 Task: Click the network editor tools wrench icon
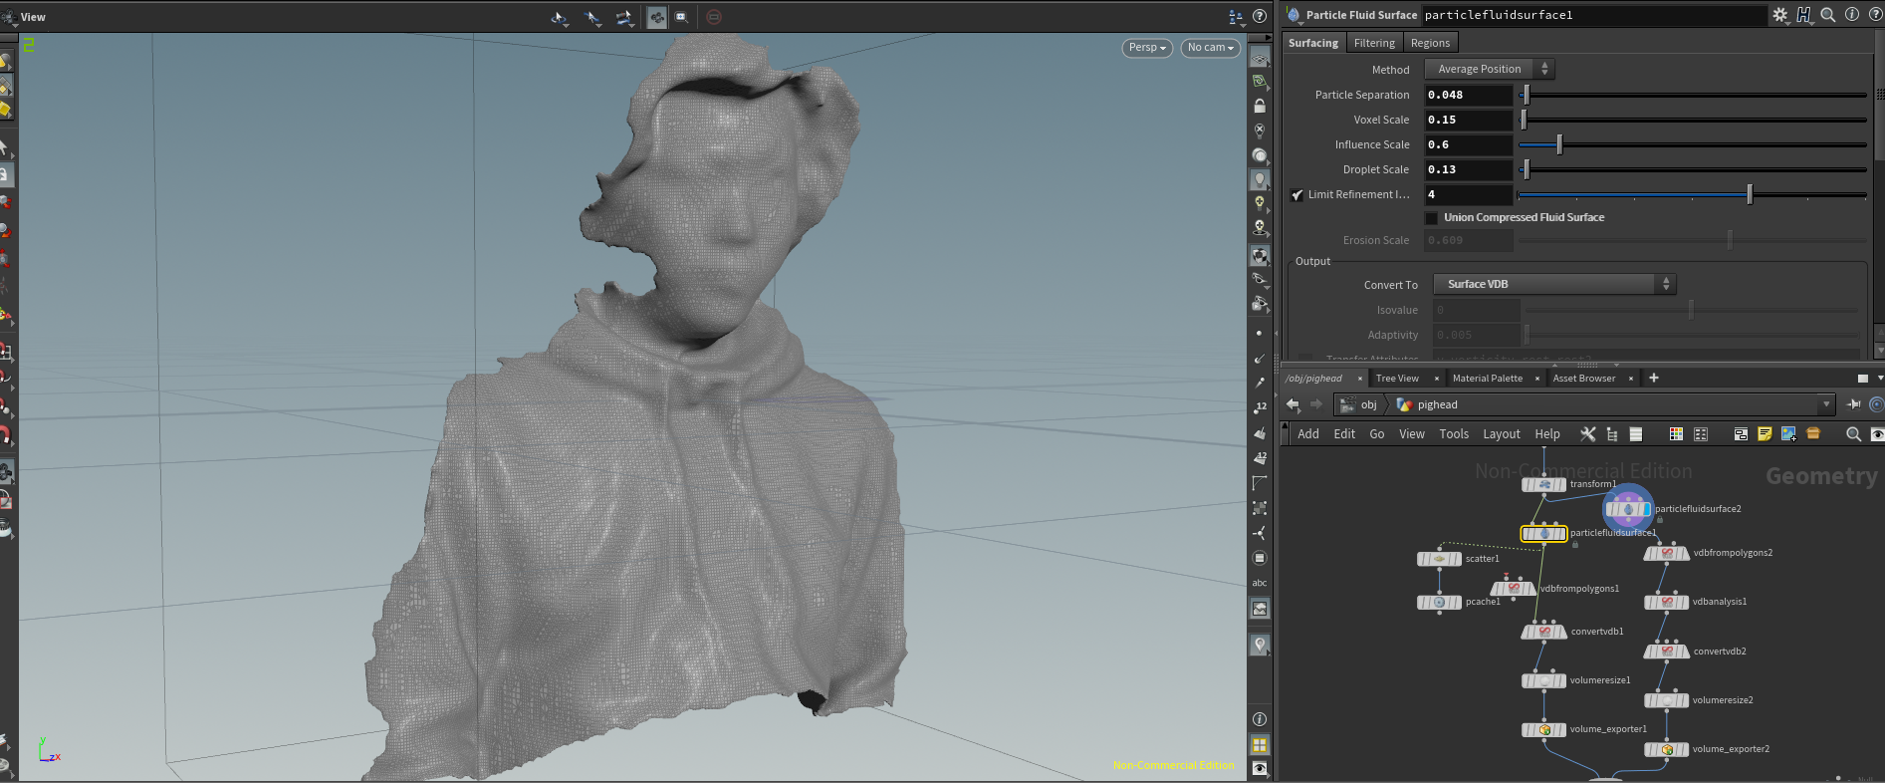coord(1588,434)
